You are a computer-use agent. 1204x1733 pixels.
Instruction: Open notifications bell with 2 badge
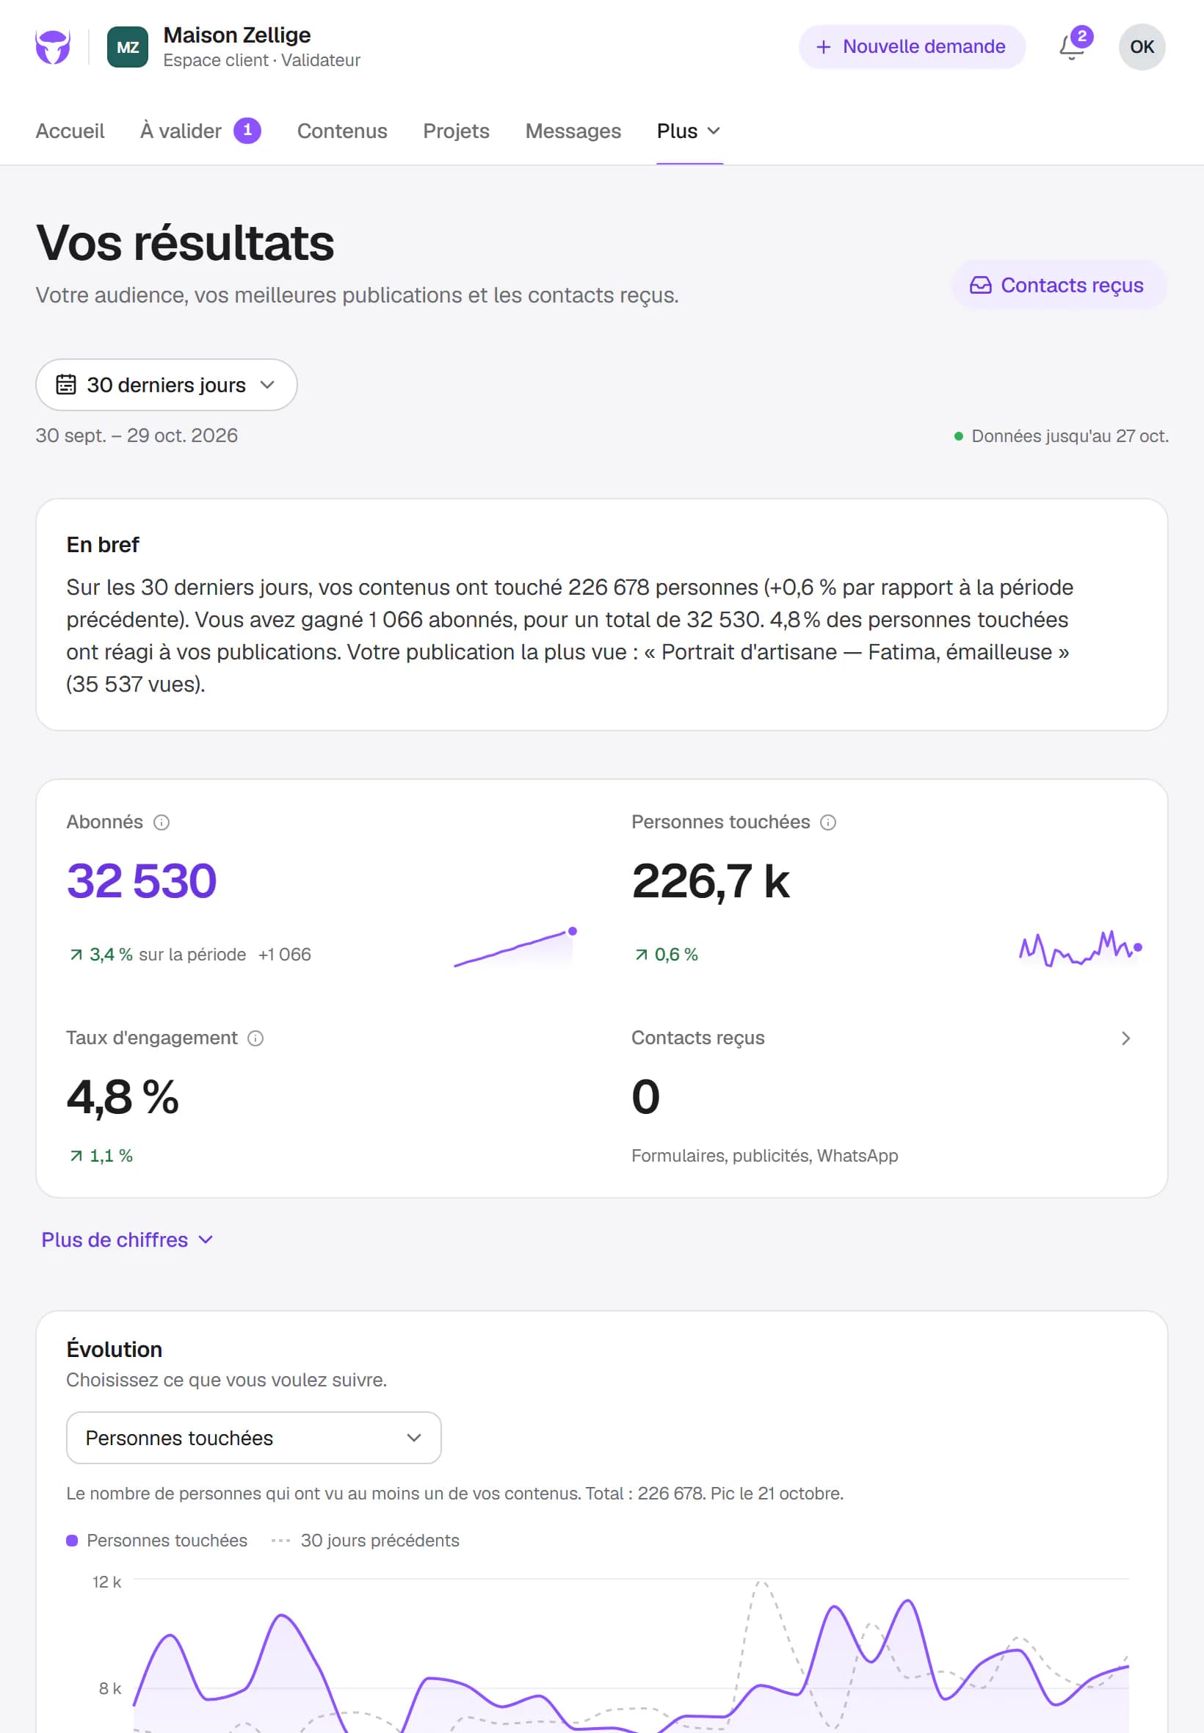[1073, 46]
